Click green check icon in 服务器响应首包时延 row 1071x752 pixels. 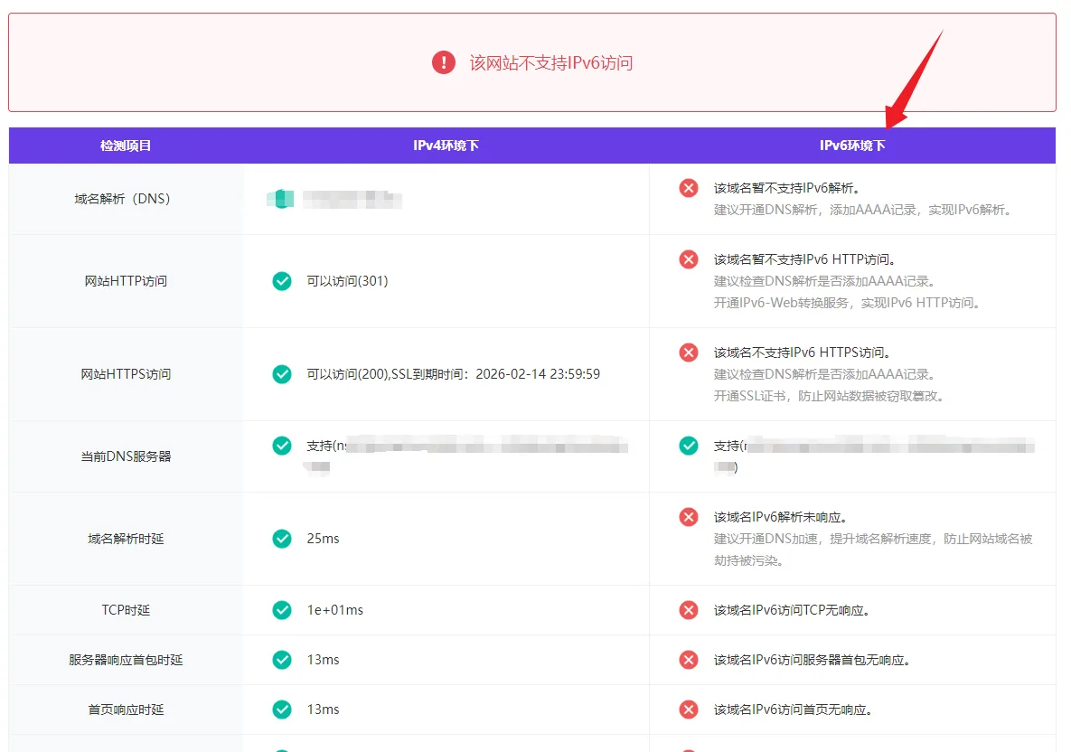point(281,660)
